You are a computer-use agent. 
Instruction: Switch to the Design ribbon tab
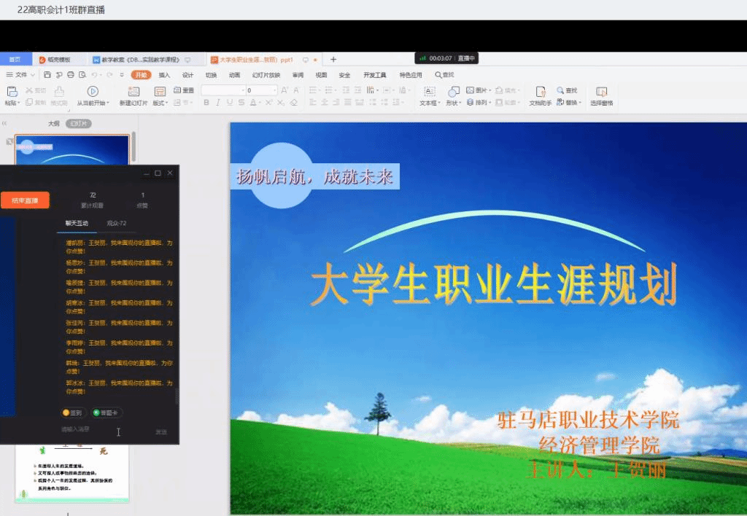click(187, 75)
